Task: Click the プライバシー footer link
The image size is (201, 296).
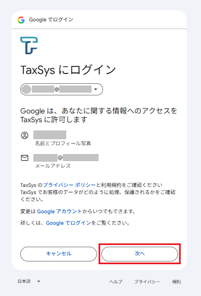Action: (x=147, y=282)
